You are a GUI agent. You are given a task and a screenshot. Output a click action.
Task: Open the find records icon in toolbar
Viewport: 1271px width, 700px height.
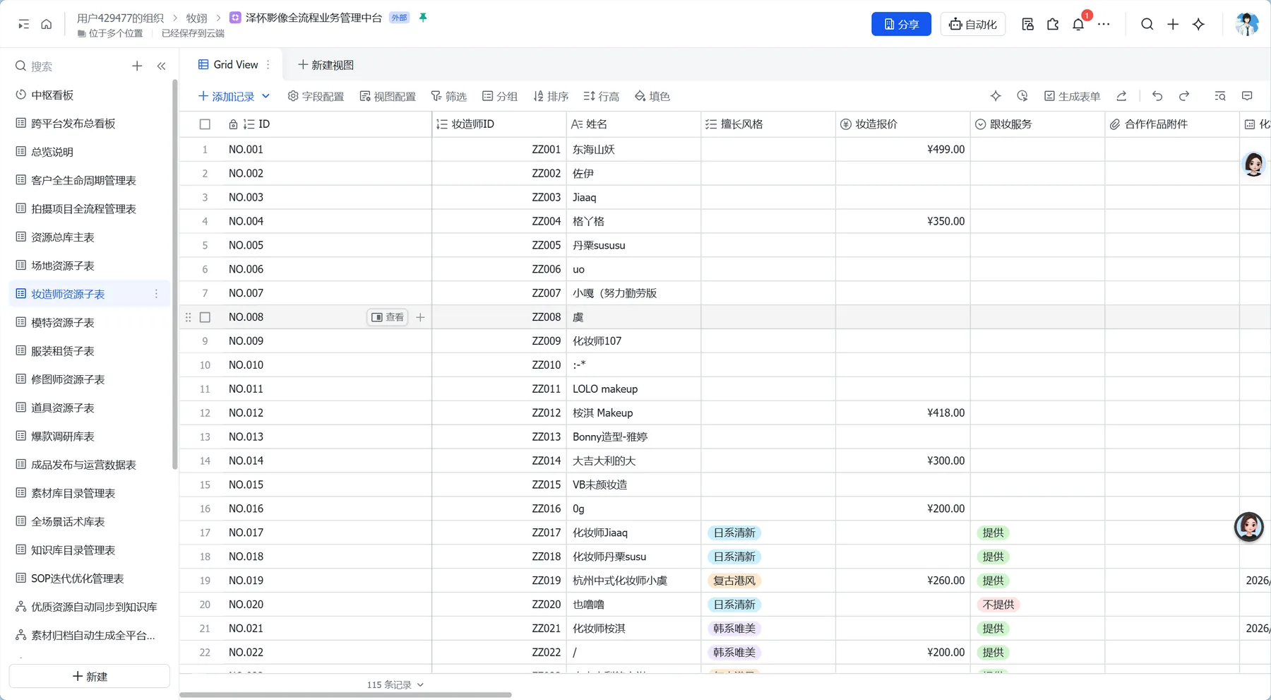pos(1220,96)
